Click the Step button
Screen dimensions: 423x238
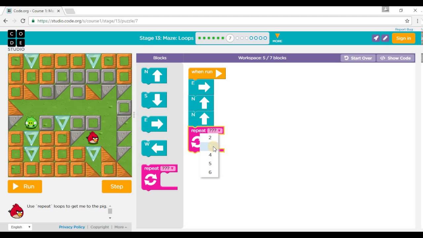117,186
